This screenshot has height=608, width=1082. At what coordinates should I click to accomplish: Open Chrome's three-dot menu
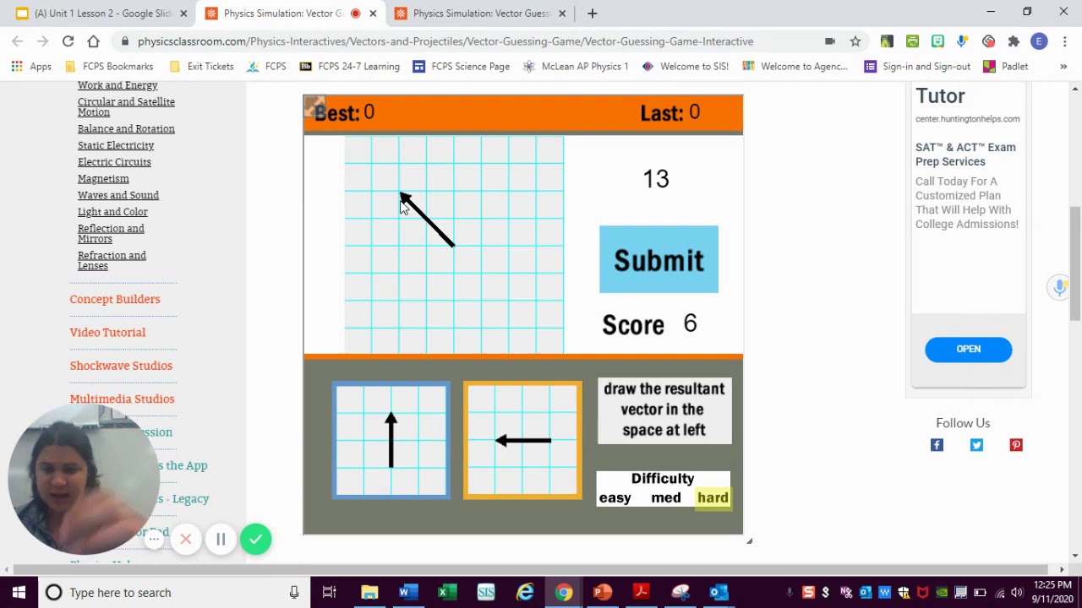pos(1064,41)
